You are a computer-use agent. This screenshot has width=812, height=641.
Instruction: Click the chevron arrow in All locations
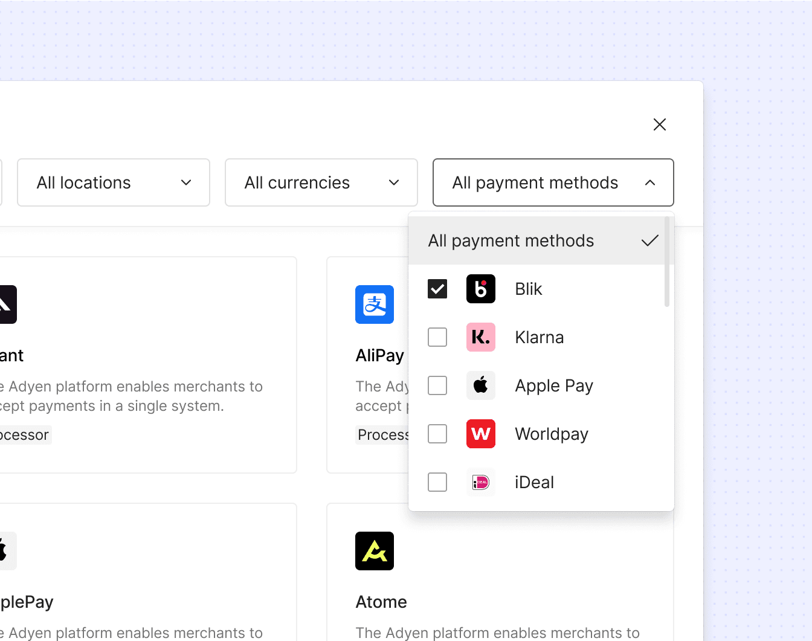coord(186,182)
